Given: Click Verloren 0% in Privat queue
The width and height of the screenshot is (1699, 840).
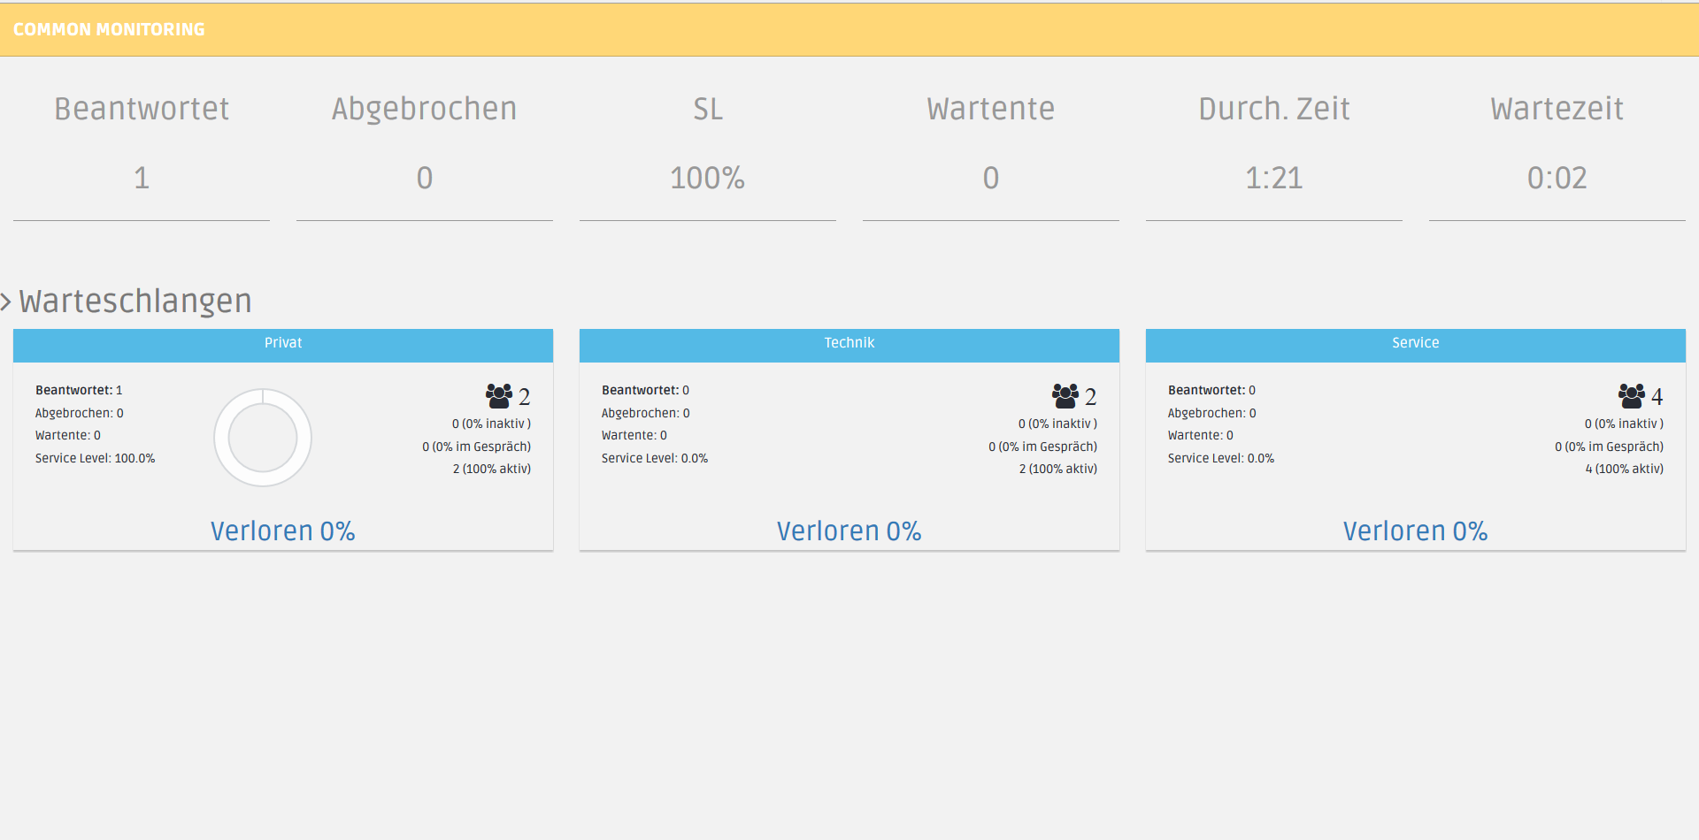Looking at the screenshot, I should (283, 531).
